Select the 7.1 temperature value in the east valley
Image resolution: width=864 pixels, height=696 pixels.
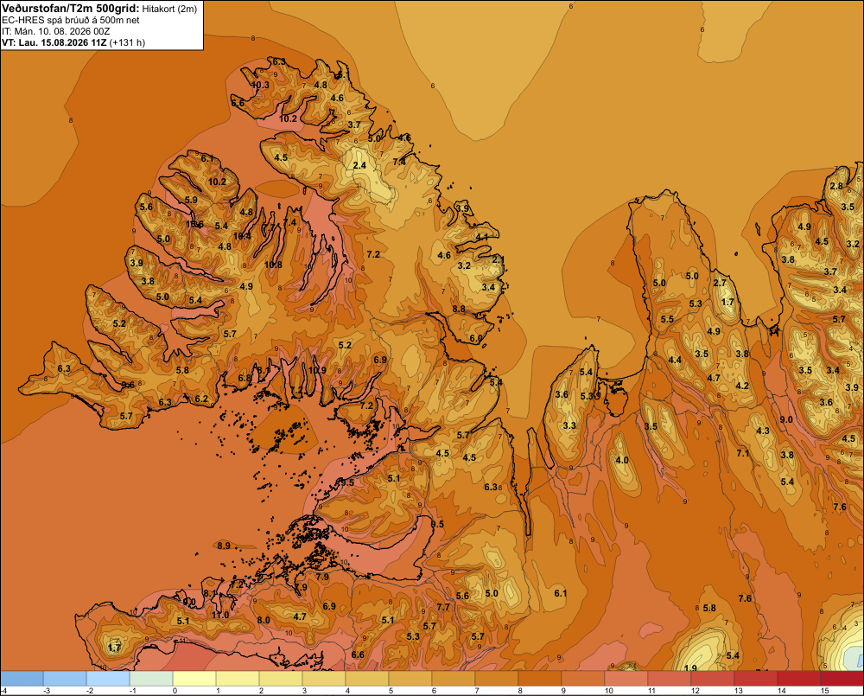tap(743, 453)
